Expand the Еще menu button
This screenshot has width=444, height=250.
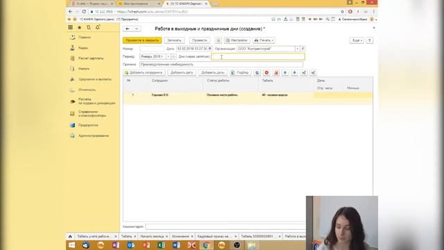point(357,40)
